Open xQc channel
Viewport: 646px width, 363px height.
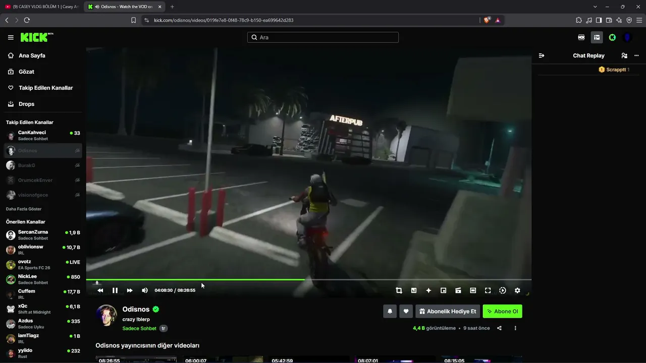pyautogui.click(x=43, y=309)
